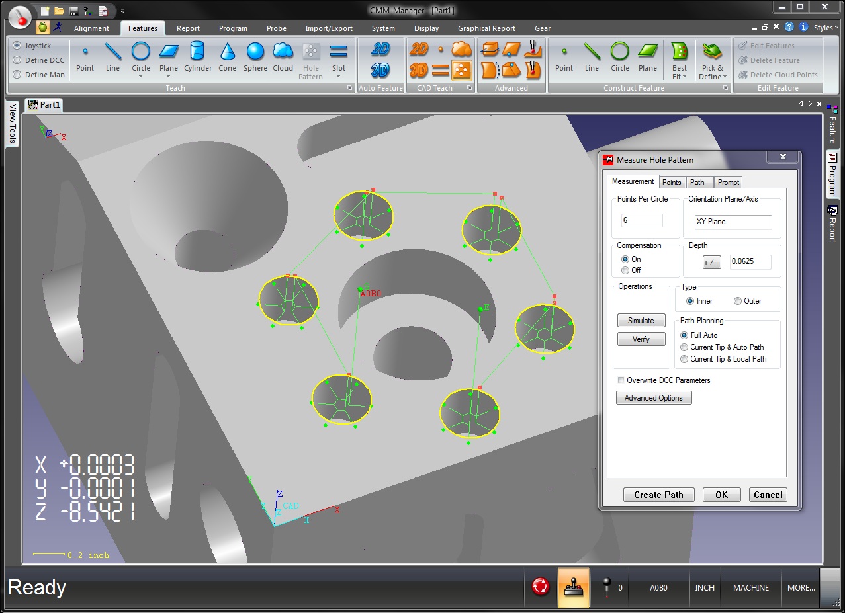Open the 3D Auto Feature tool

tap(380, 69)
